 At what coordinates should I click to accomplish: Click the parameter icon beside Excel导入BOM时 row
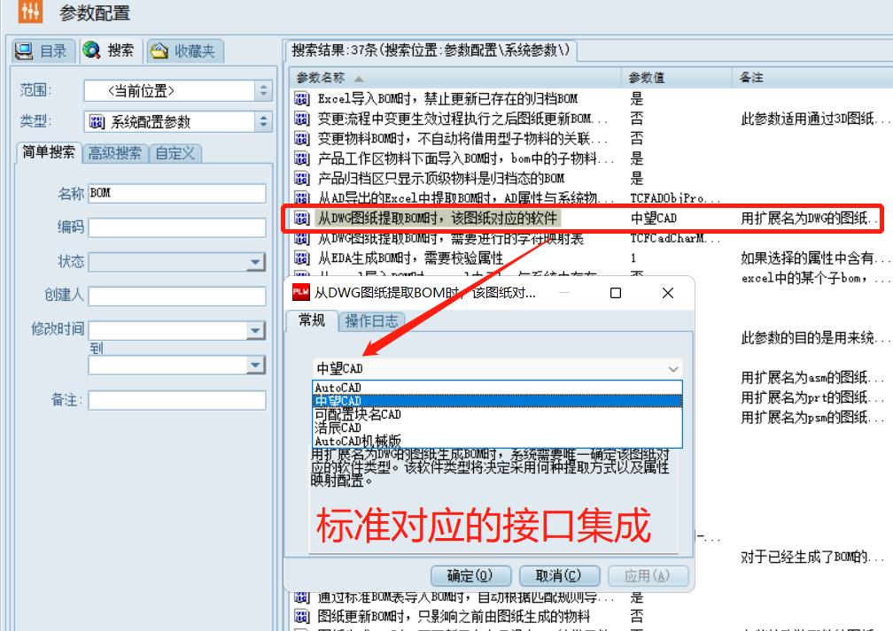(x=301, y=99)
